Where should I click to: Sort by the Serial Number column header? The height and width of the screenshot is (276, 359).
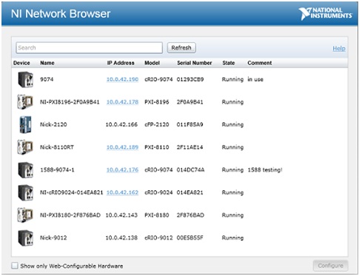pyautogui.click(x=195, y=63)
